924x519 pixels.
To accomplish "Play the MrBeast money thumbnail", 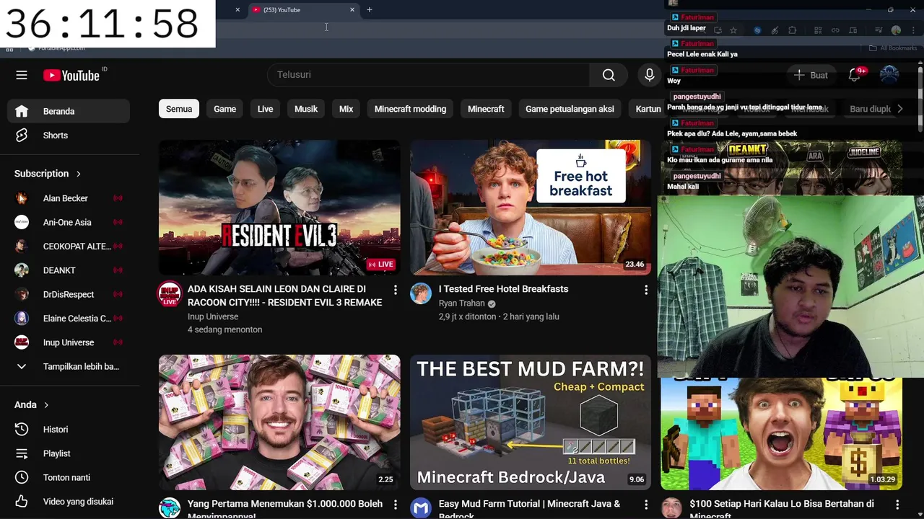I will (279, 422).
